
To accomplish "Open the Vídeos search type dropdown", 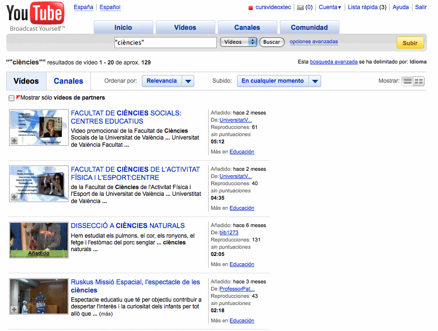I will pyautogui.click(x=238, y=42).
